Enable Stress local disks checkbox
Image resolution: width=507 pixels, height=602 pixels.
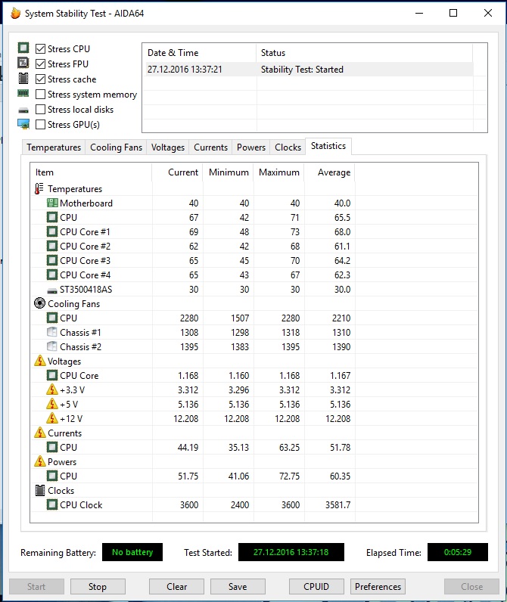(40, 110)
